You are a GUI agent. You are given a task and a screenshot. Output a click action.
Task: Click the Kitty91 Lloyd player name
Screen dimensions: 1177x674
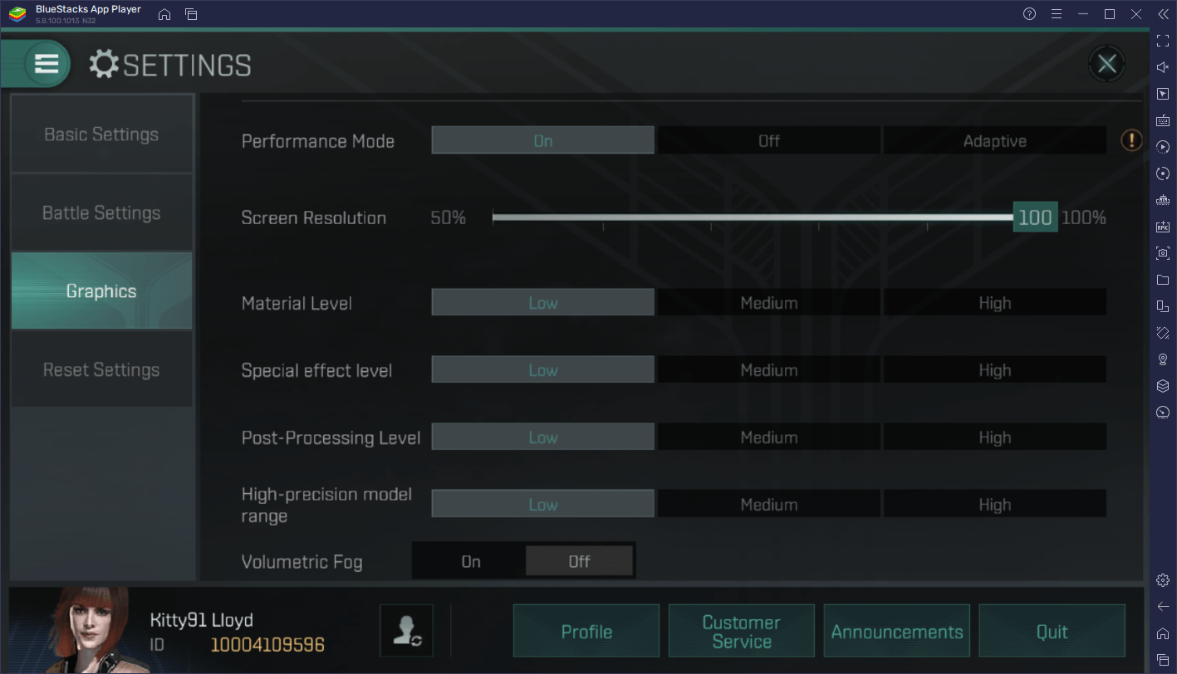tap(201, 620)
